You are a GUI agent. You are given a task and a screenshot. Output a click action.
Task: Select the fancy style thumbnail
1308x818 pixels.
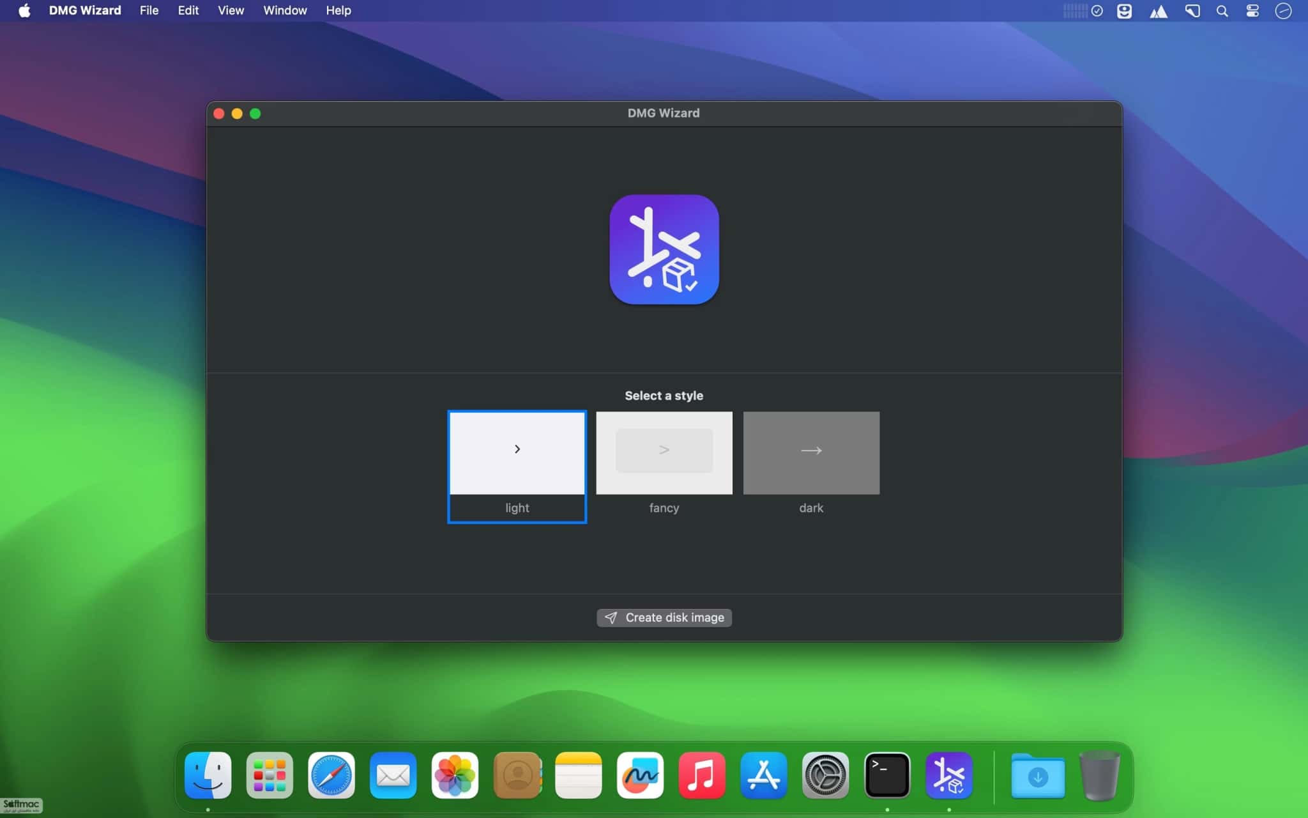[x=664, y=453]
